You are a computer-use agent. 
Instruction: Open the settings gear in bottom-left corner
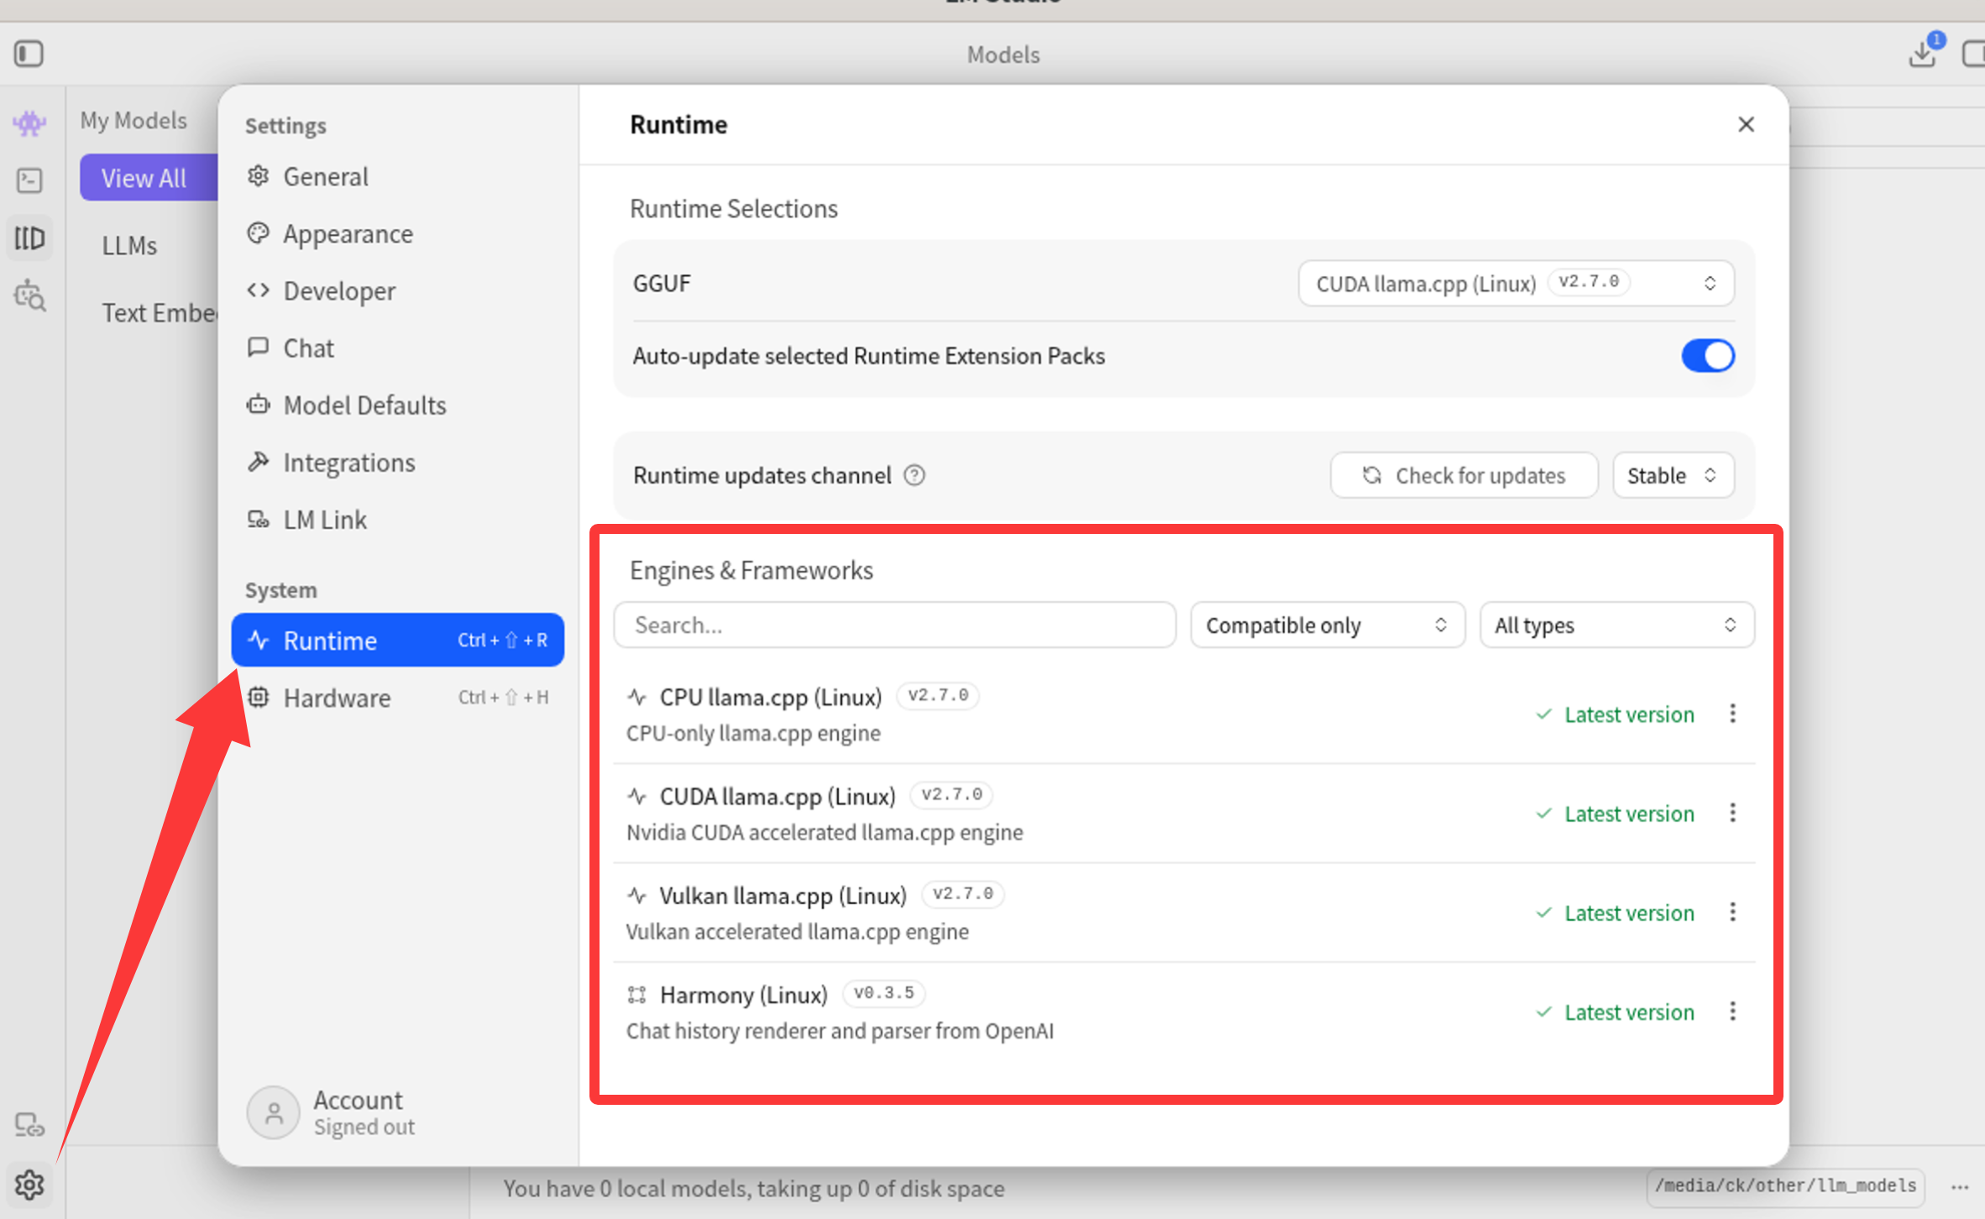coord(29,1185)
